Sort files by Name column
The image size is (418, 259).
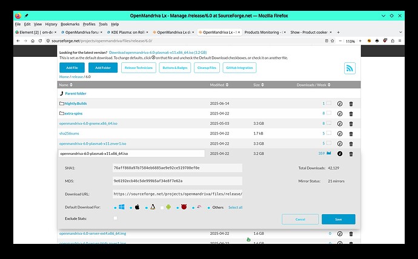[65, 85]
